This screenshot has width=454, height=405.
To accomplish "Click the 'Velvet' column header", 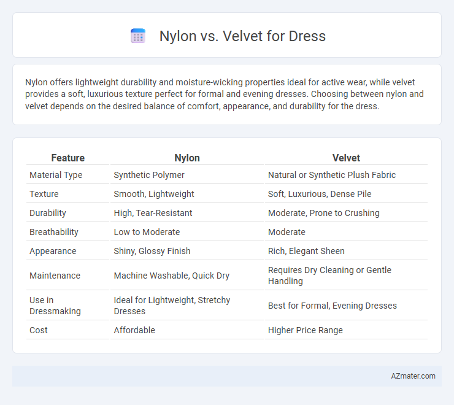I will click(346, 158).
